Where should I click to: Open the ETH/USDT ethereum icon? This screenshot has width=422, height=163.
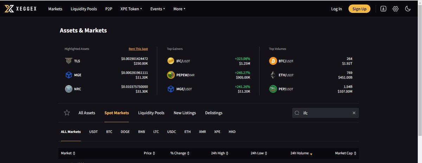coord(273,75)
